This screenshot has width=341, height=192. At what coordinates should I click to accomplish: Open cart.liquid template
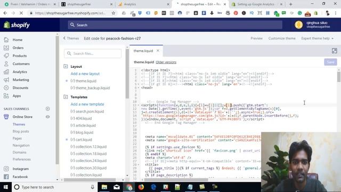(x=81, y=140)
